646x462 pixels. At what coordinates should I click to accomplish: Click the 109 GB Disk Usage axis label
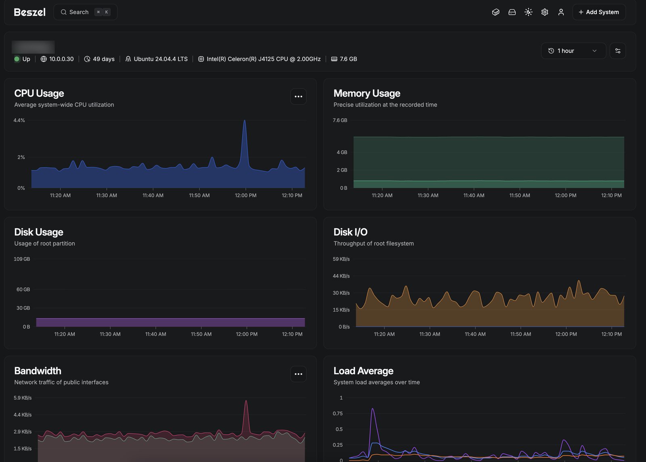[22, 259]
